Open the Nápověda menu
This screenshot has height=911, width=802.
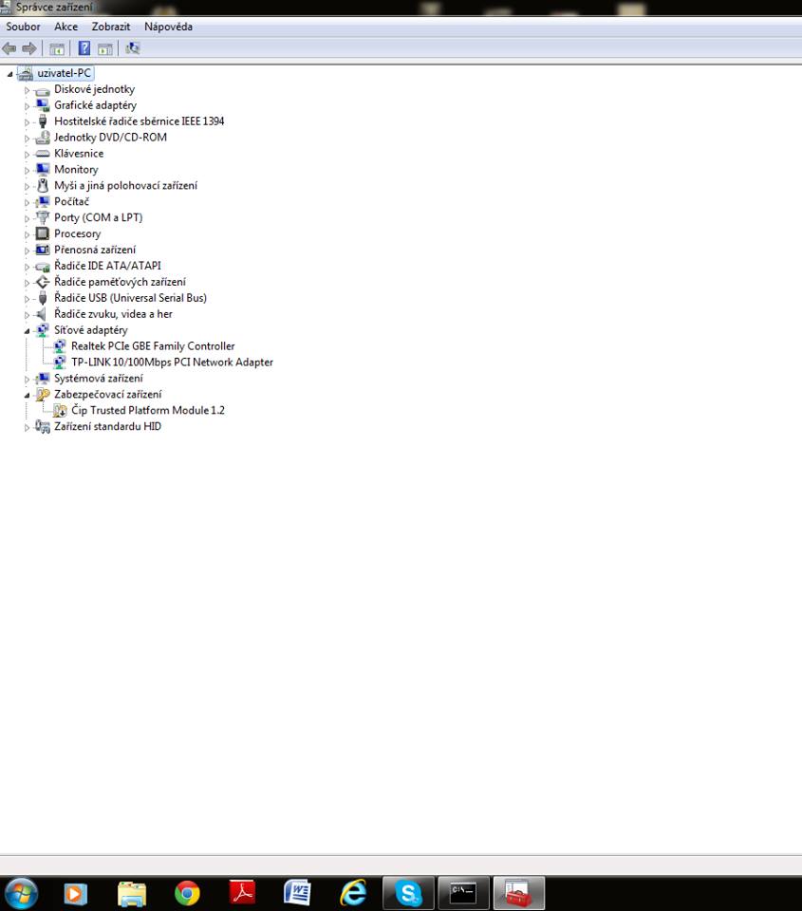pos(168,27)
